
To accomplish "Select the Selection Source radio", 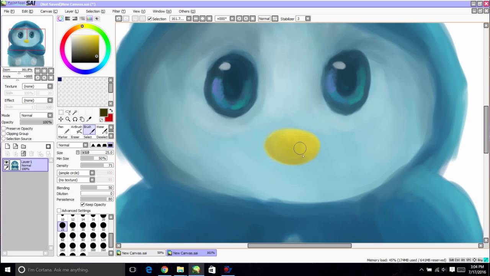I will pos(4,138).
